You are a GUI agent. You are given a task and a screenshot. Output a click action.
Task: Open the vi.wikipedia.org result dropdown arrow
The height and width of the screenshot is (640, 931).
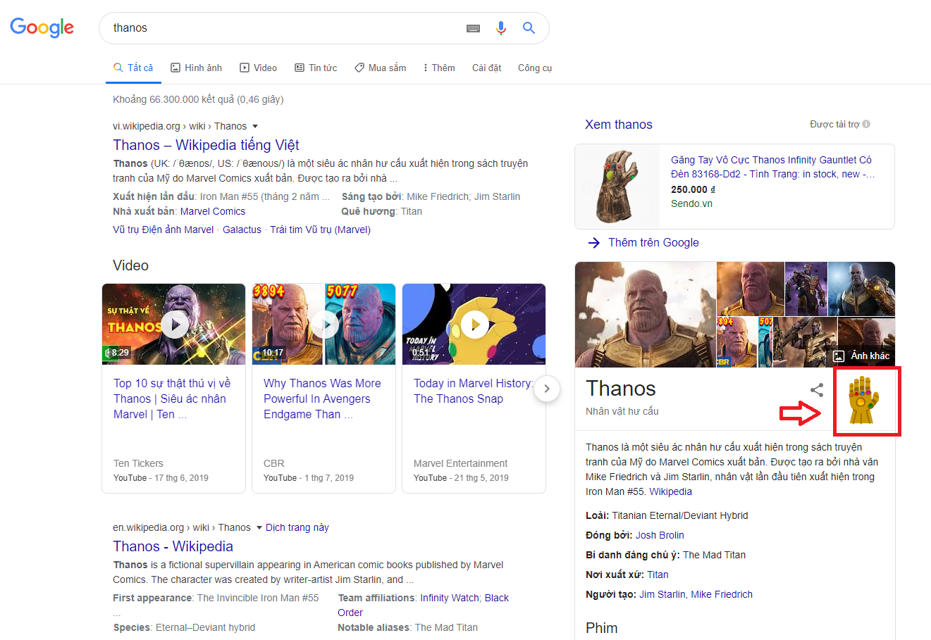click(x=255, y=127)
